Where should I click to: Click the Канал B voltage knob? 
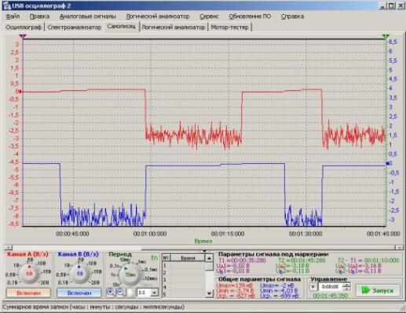click(80, 274)
